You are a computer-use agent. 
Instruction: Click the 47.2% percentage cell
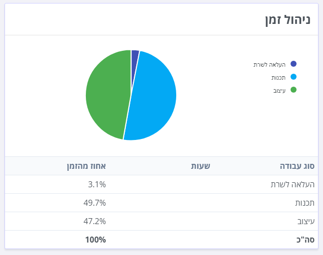point(94,221)
